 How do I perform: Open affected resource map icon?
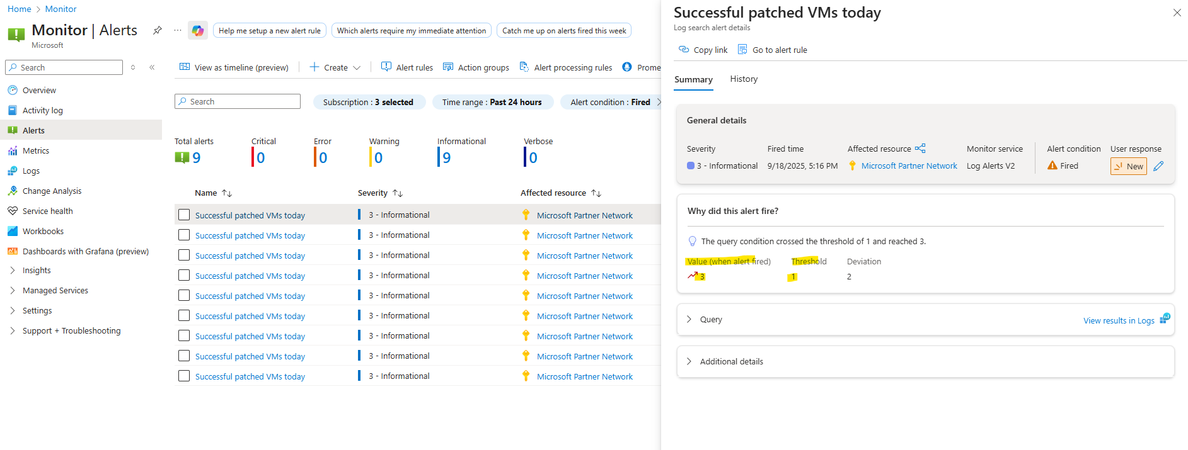(920, 149)
